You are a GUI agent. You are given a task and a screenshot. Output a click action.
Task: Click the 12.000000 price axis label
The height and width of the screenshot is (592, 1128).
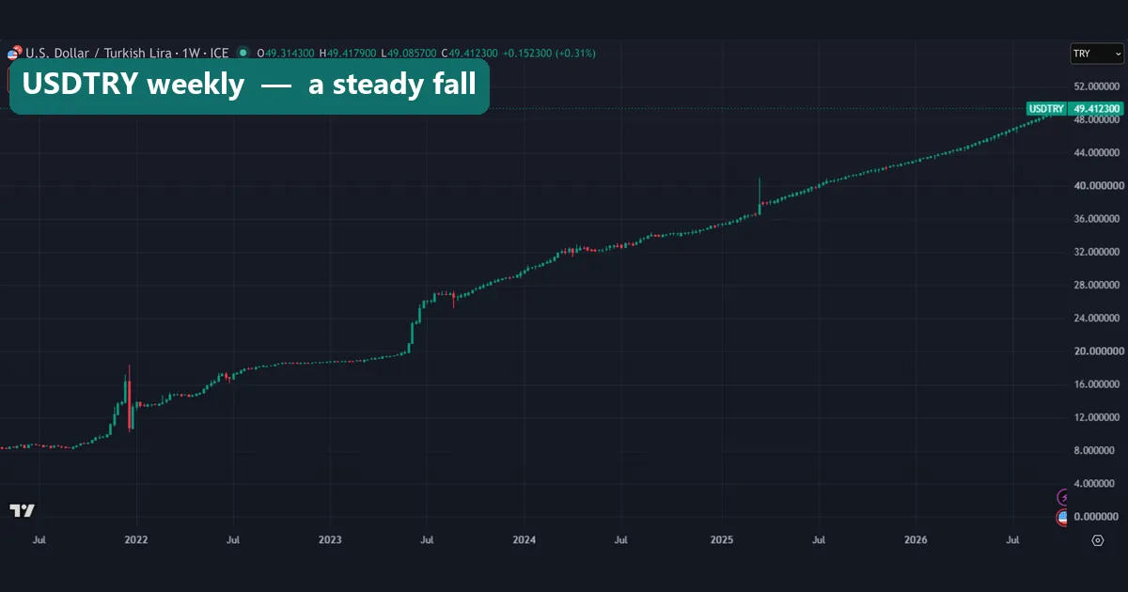click(x=1096, y=417)
